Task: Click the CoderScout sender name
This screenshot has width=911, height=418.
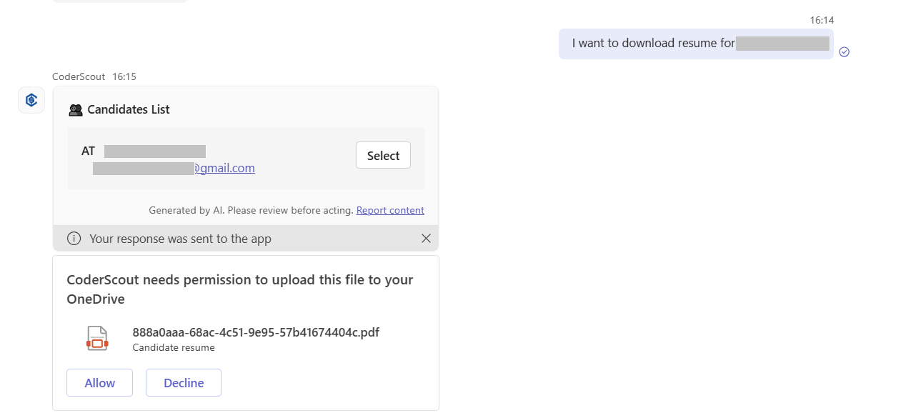Action: coord(79,76)
